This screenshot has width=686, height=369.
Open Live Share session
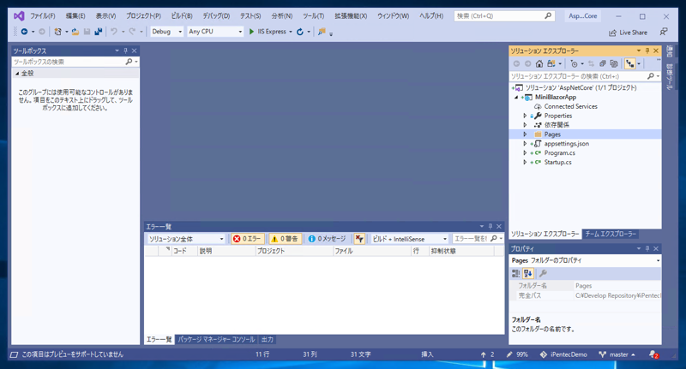pos(628,33)
